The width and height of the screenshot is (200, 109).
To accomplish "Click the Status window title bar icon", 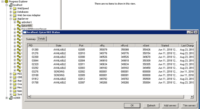I will point(25,32).
